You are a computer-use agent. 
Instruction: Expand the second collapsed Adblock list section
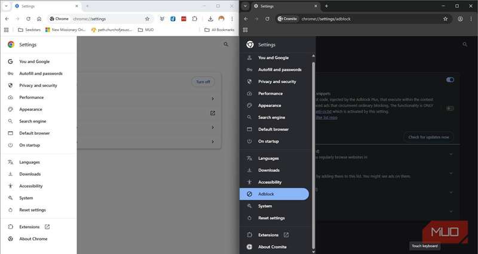451,173
